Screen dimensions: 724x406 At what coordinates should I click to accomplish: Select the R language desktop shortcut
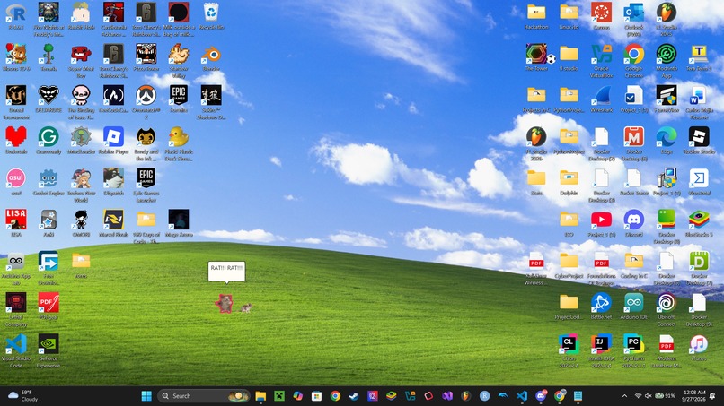16,13
